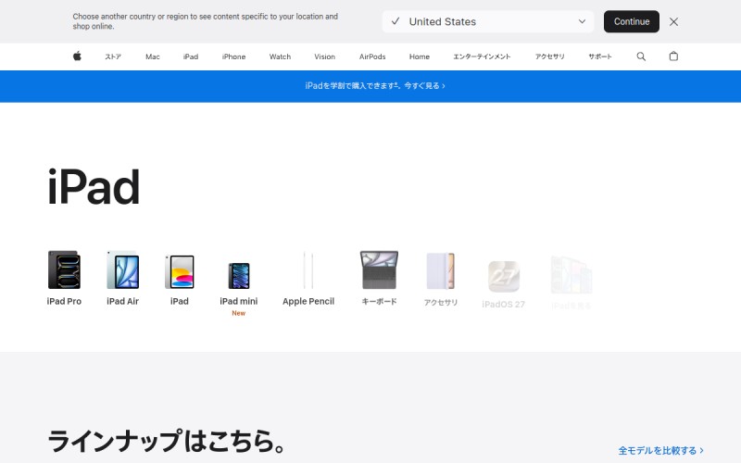Select the アクセサリ accessories case icon
Screen dimensions: 741x463
coord(441,270)
